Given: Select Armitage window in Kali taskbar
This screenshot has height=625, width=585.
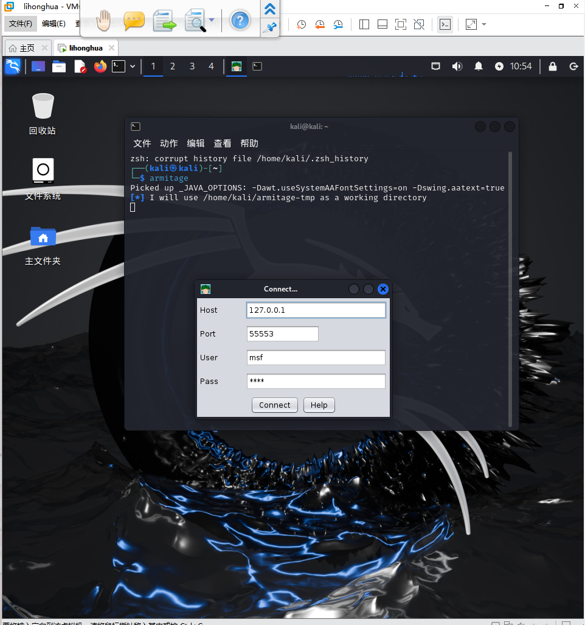Looking at the screenshot, I should point(237,66).
